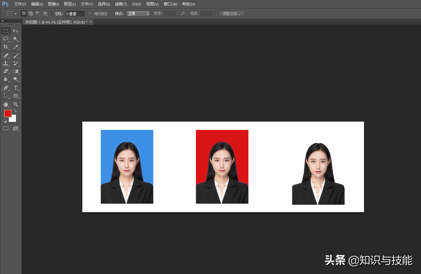Open the 滤镜(T) filter menu
Screen dimensions: 421x274
click(121, 4)
